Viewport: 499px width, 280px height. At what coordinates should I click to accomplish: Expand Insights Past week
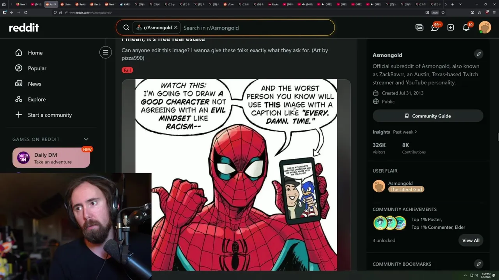click(x=405, y=132)
